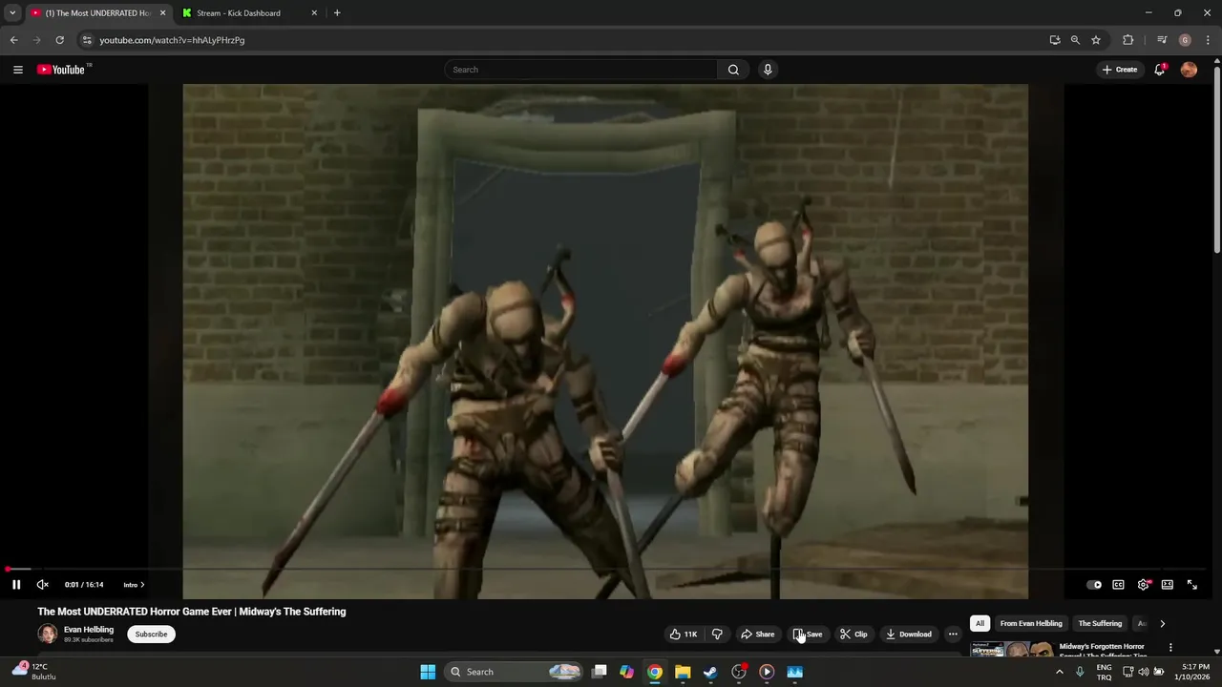The height and width of the screenshot is (687, 1222).
Task: Like the video with 11K likes
Action: 684,635
